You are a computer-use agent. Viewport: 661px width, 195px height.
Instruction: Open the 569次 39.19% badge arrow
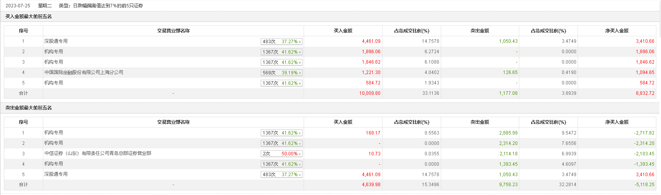pyautogui.click(x=281, y=73)
